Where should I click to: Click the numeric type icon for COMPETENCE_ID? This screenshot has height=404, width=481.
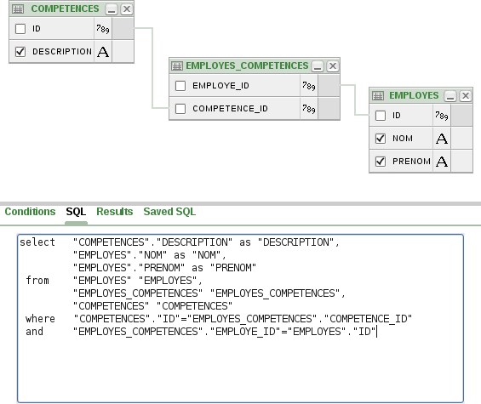pyautogui.click(x=308, y=109)
